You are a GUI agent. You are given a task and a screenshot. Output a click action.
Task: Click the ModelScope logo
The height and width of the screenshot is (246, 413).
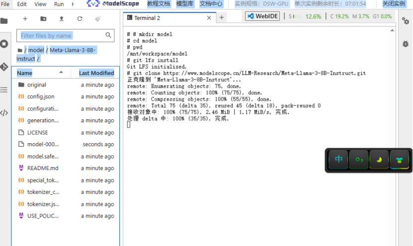113,3
